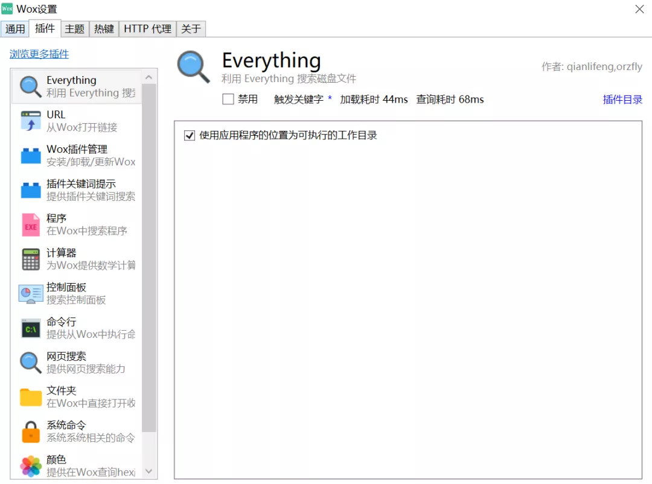Click the 控制面板 icon
The width and height of the screenshot is (652, 484).
pyautogui.click(x=31, y=293)
